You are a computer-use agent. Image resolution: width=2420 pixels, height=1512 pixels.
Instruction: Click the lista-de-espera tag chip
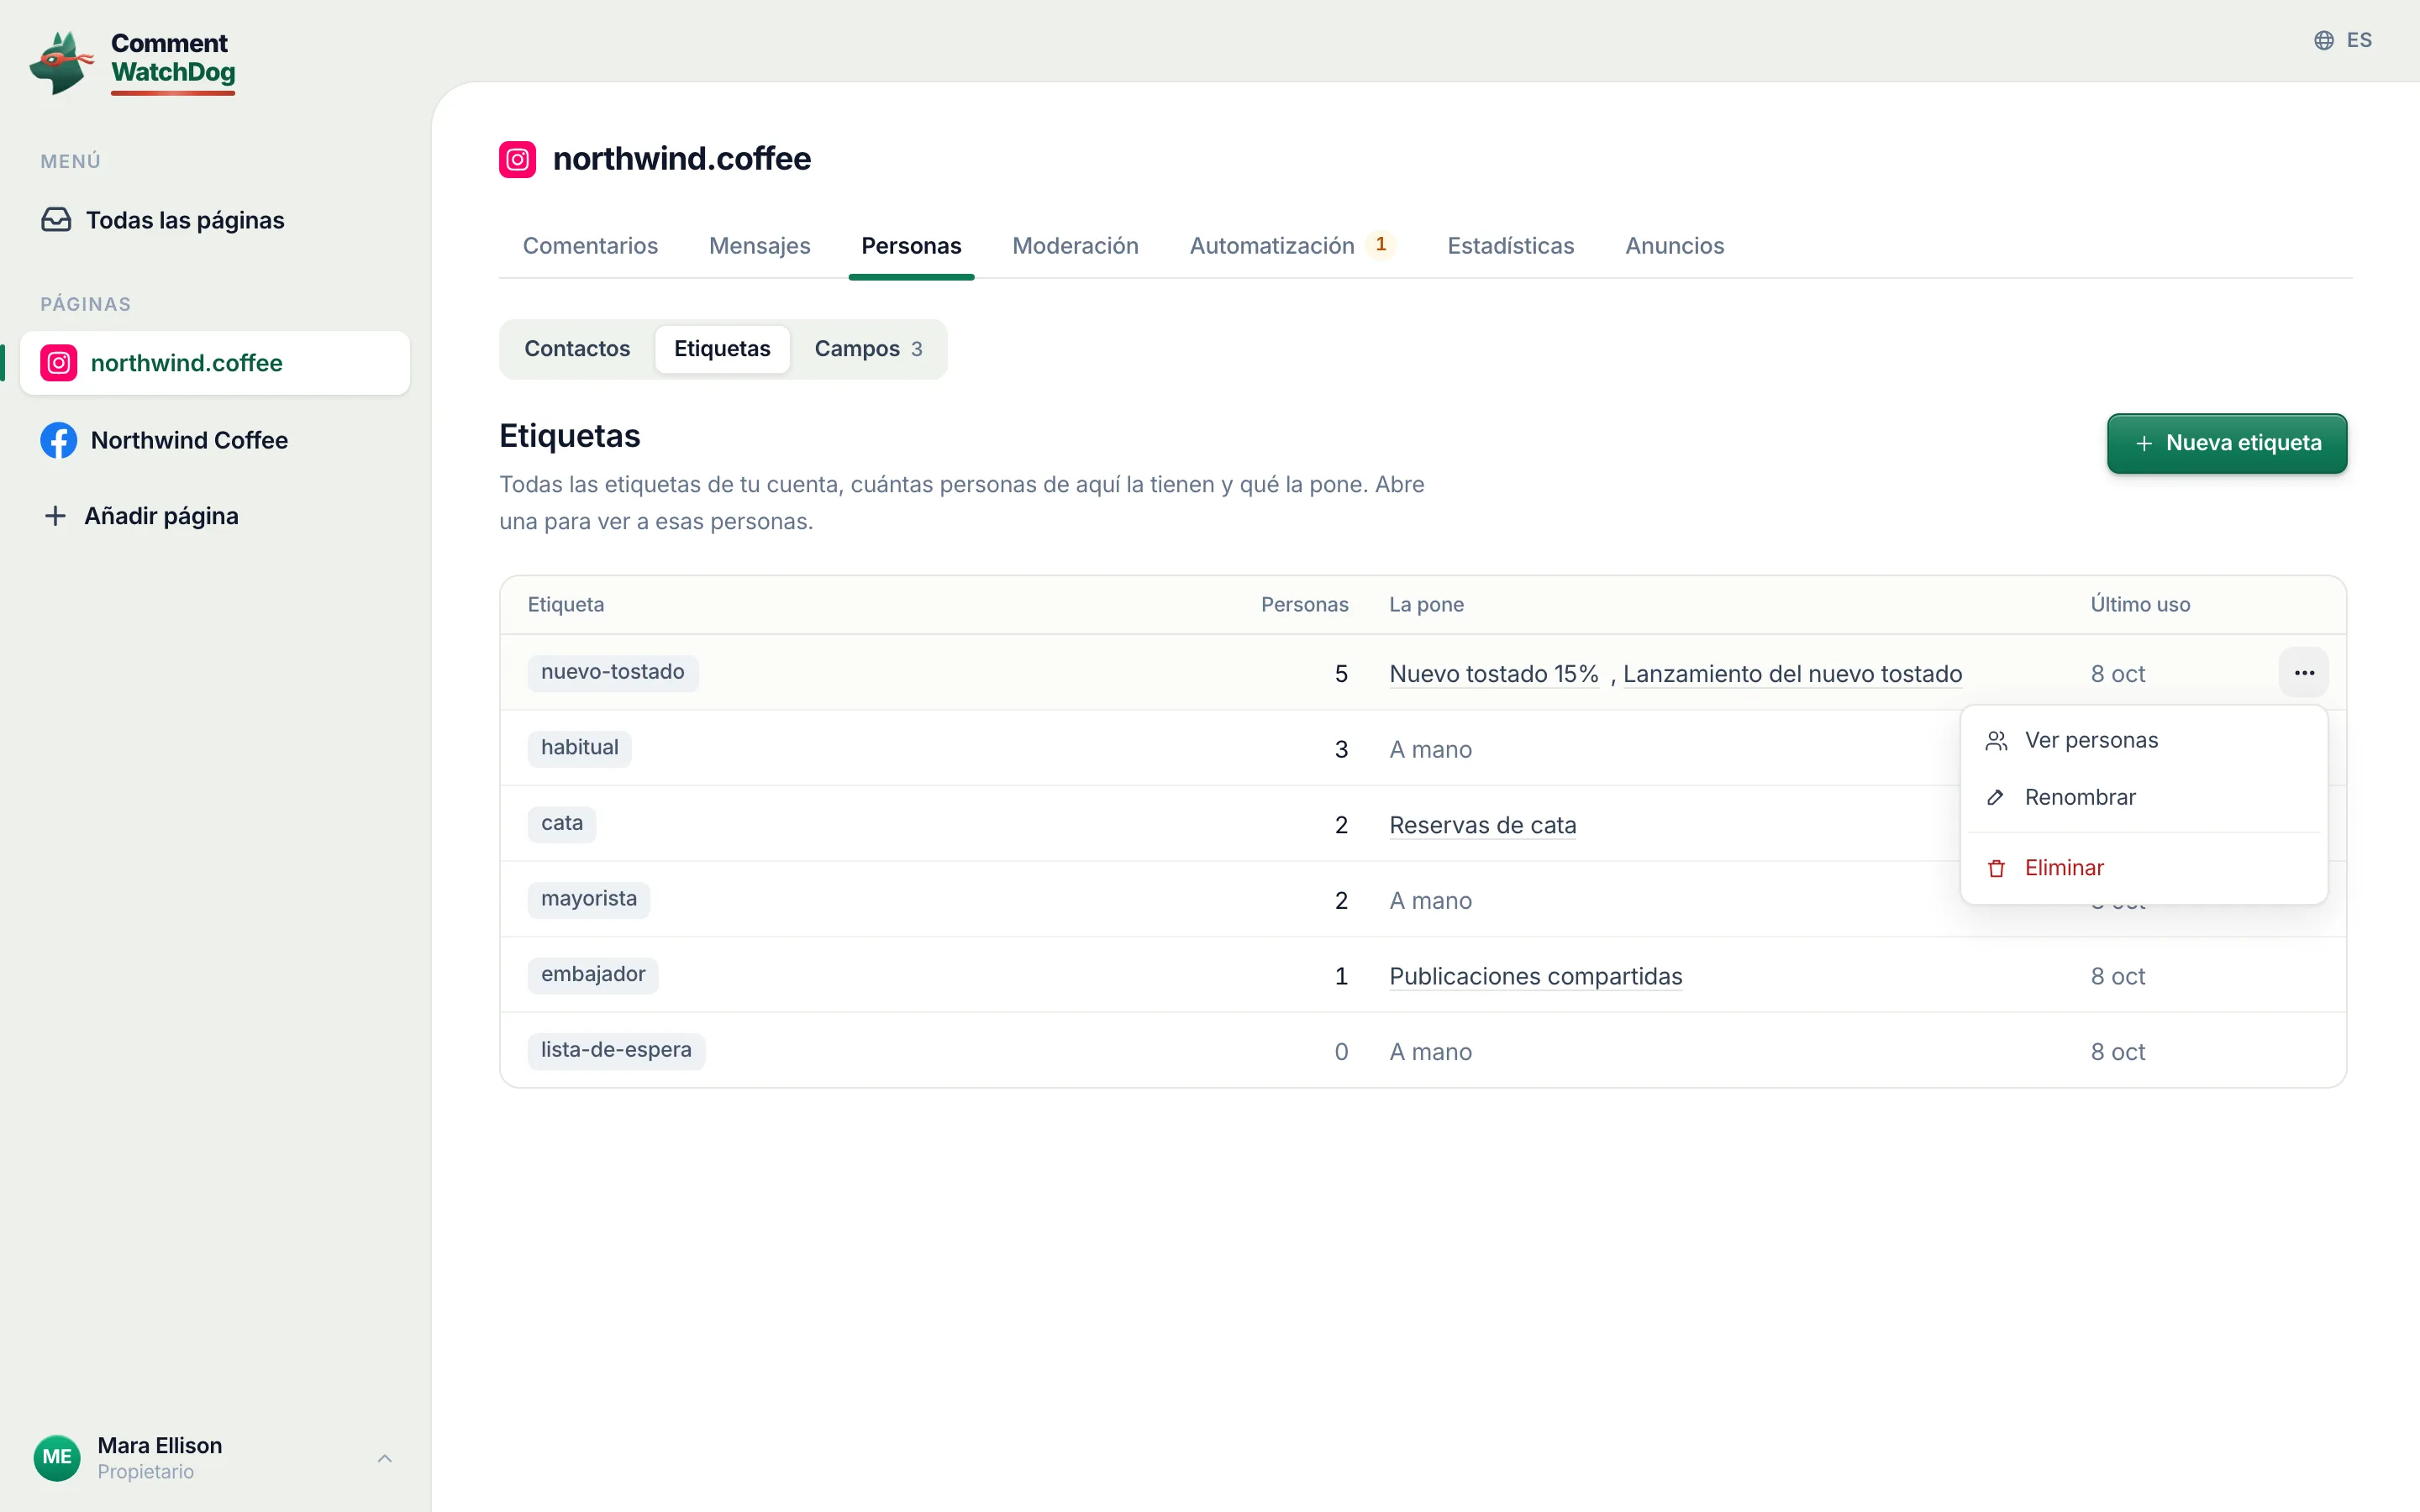pyautogui.click(x=616, y=1050)
